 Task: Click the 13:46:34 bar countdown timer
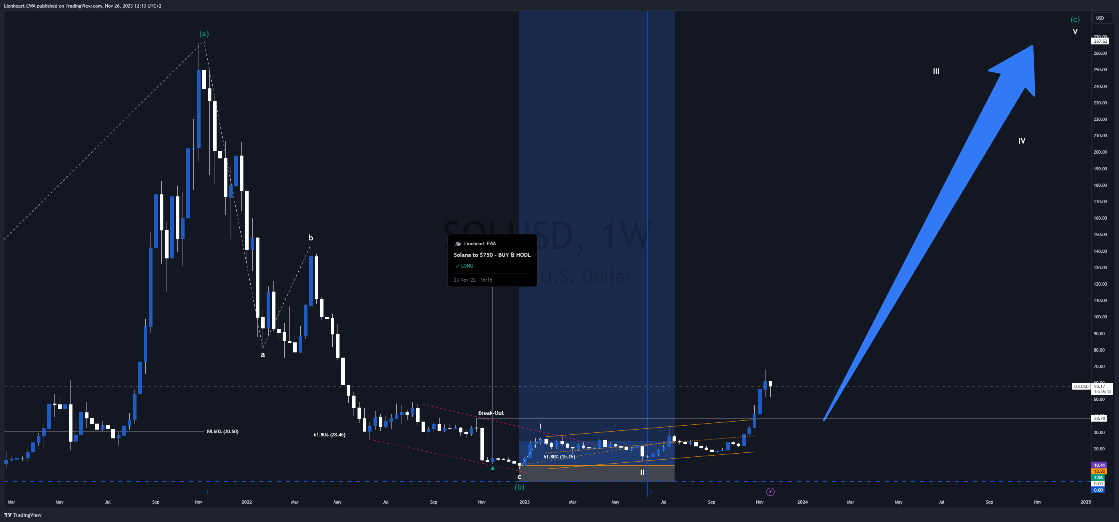1103,392
